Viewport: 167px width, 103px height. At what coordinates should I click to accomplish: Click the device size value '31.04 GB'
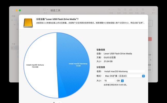[x=108, y=61]
